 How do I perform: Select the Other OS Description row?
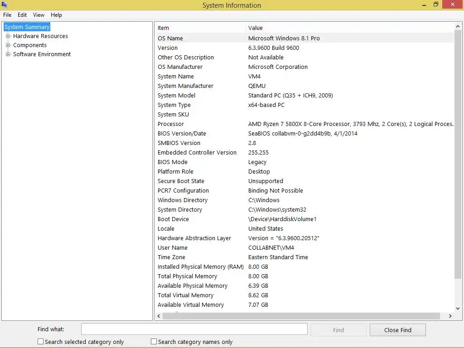pyautogui.click(x=305, y=58)
